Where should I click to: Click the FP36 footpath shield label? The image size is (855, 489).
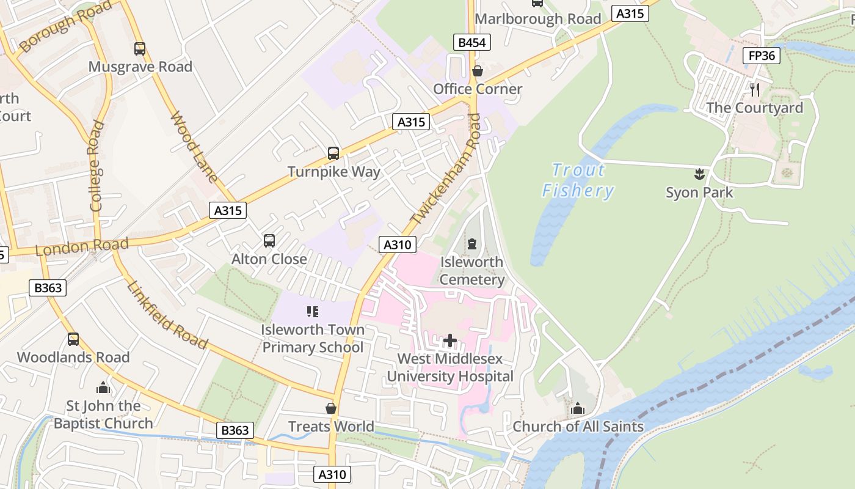coord(762,56)
